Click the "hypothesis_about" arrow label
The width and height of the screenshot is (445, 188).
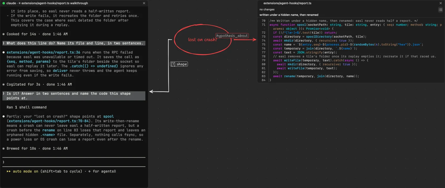point(232,36)
